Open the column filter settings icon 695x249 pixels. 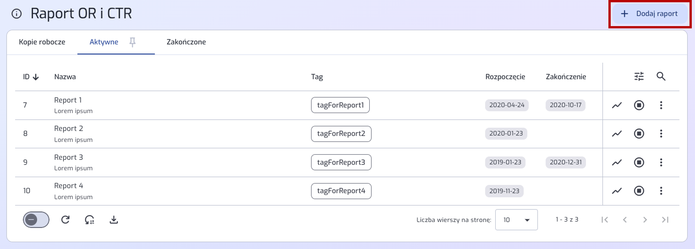click(639, 76)
